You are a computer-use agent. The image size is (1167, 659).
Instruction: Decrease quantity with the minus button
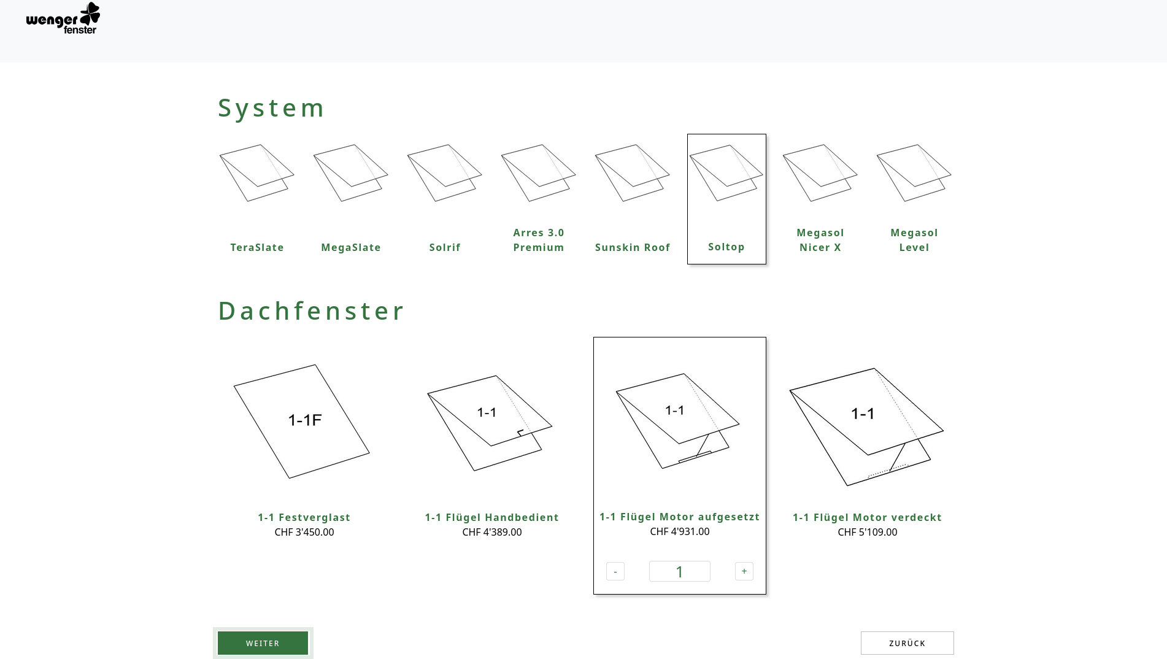[x=615, y=571]
